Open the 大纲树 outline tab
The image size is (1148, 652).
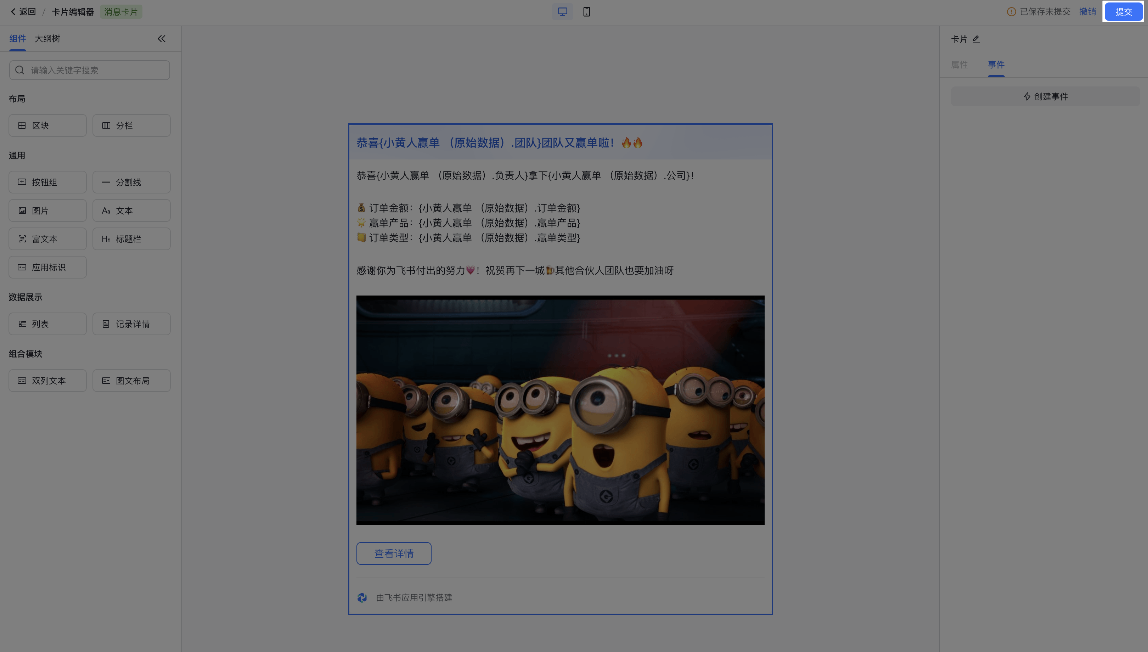47,39
